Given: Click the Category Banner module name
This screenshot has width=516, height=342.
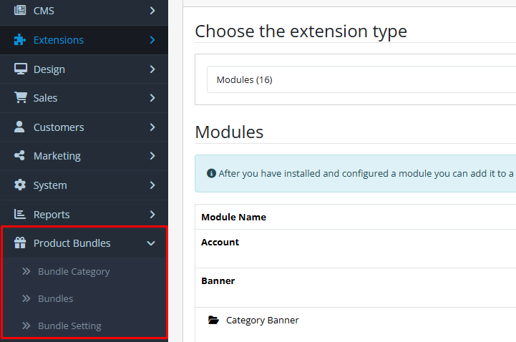Looking at the screenshot, I should click(x=262, y=321).
